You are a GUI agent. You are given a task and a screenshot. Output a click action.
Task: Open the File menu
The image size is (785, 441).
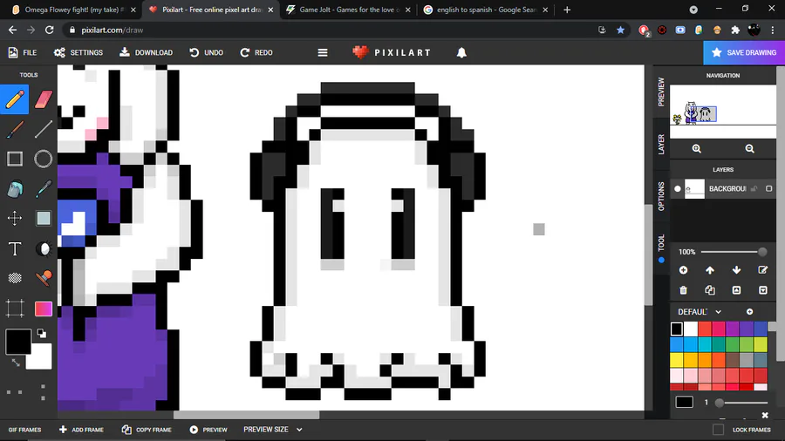click(x=23, y=52)
